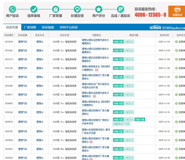Click the 理想汽车 brand link in row 1531539
This screenshot has height=160, width=185.
[x=22, y=42]
